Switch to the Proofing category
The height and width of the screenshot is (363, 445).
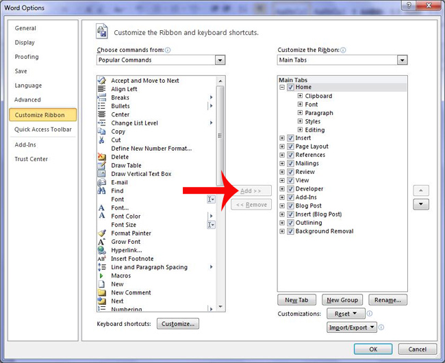tap(27, 57)
